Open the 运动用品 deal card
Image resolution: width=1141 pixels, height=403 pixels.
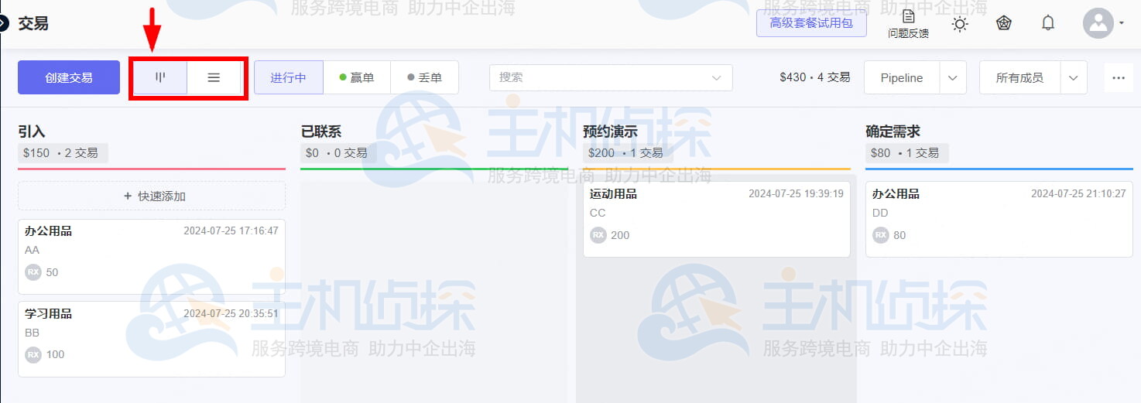click(717, 219)
